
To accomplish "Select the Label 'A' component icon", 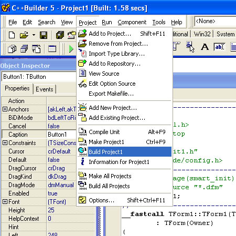I will tap(205, 47).
